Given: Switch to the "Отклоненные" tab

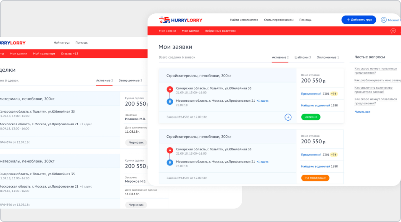Looking at the screenshot, I should (327, 57).
